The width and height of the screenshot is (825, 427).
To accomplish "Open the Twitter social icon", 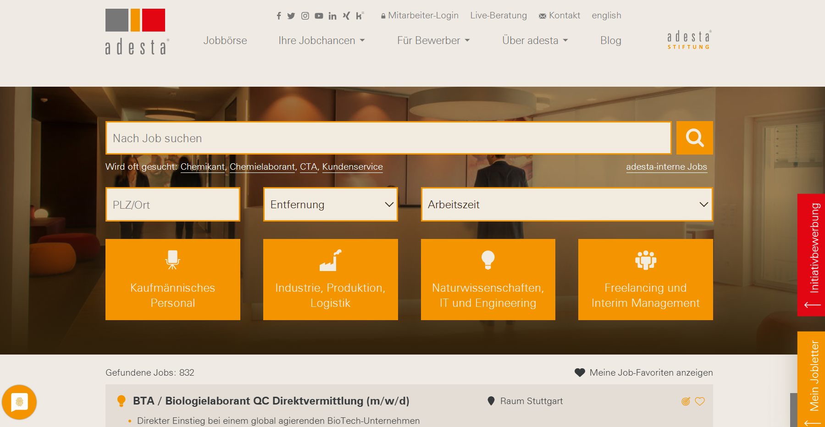I will [x=291, y=16].
